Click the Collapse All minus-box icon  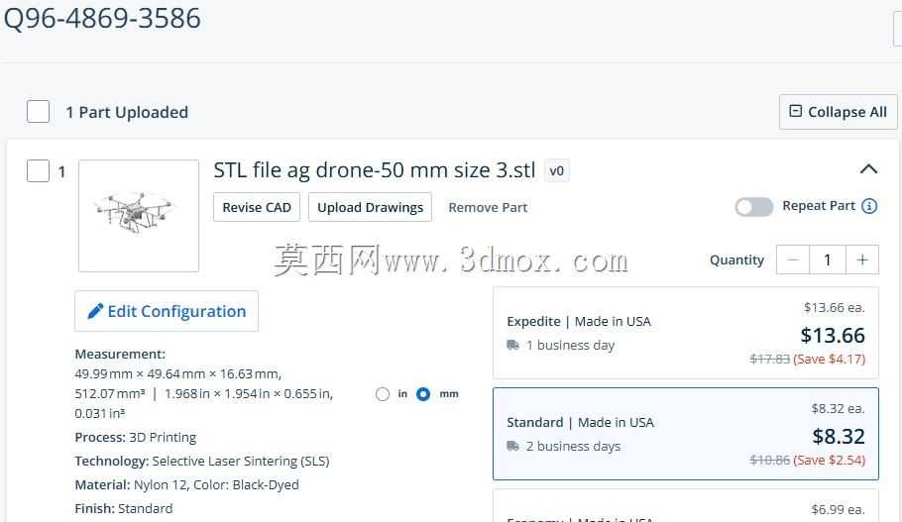point(795,111)
